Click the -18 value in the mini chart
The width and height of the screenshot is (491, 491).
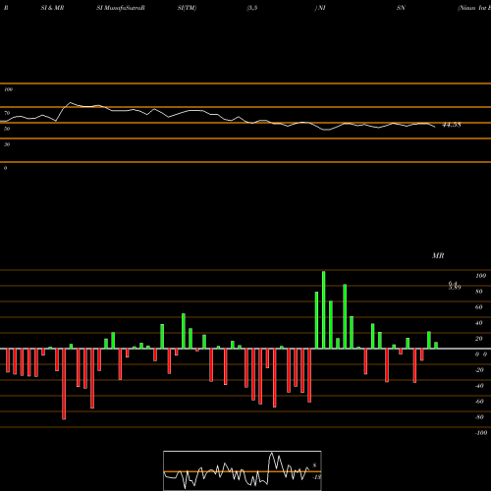pos(317,477)
